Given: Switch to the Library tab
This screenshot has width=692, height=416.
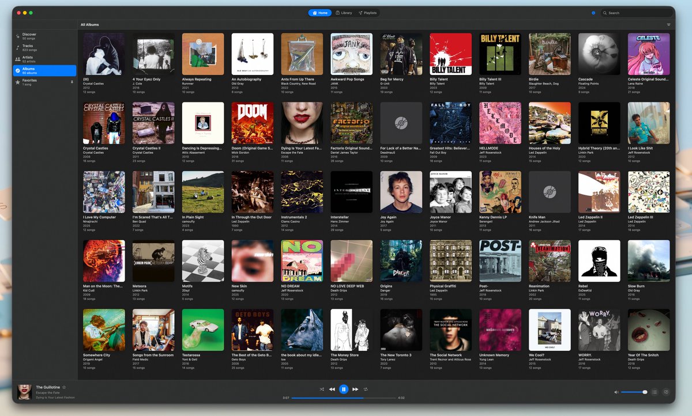Looking at the screenshot, I should [344, 13].
